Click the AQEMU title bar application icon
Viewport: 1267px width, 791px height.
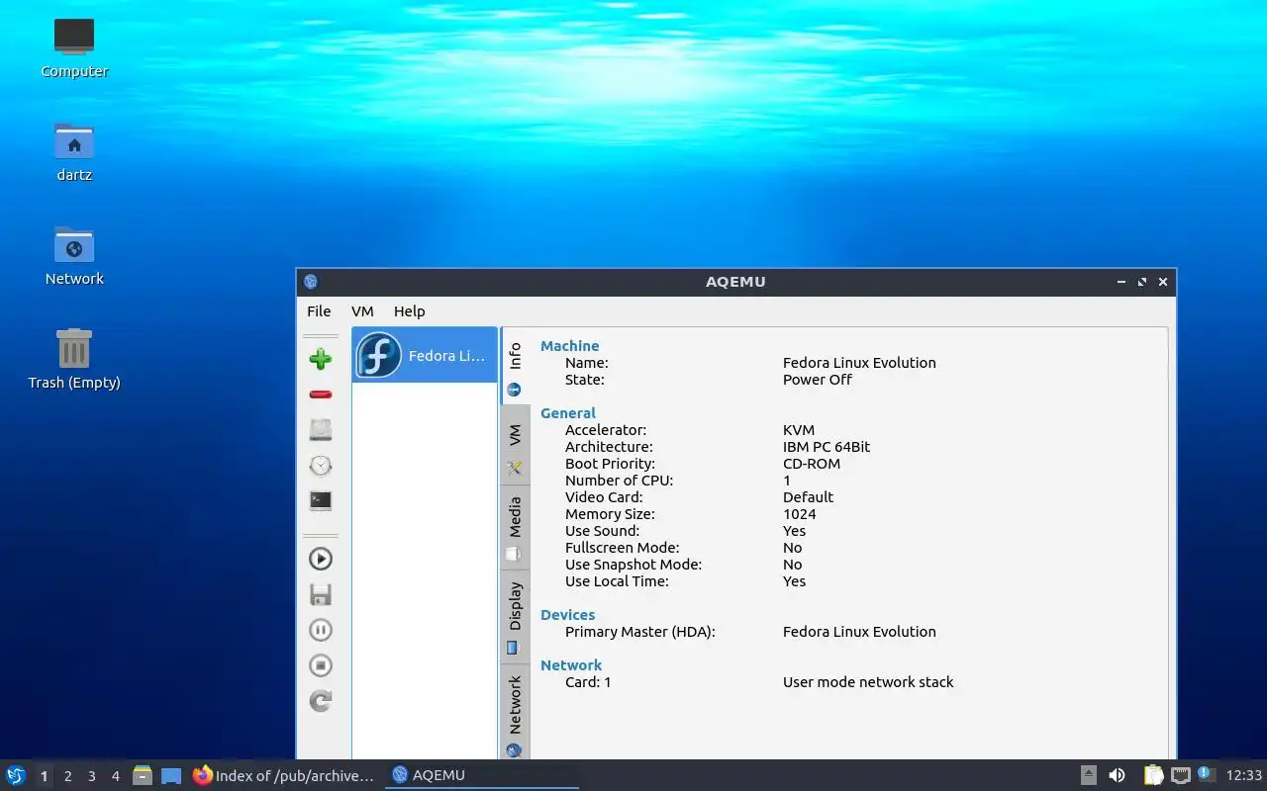[x=311, y=282]
